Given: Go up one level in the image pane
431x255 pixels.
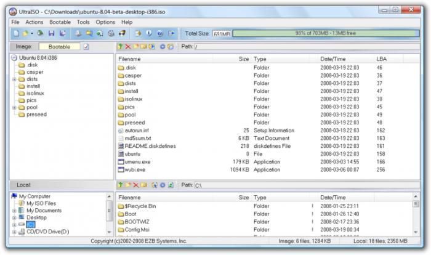Looking at the screenshot, I should tap(121, 47).
